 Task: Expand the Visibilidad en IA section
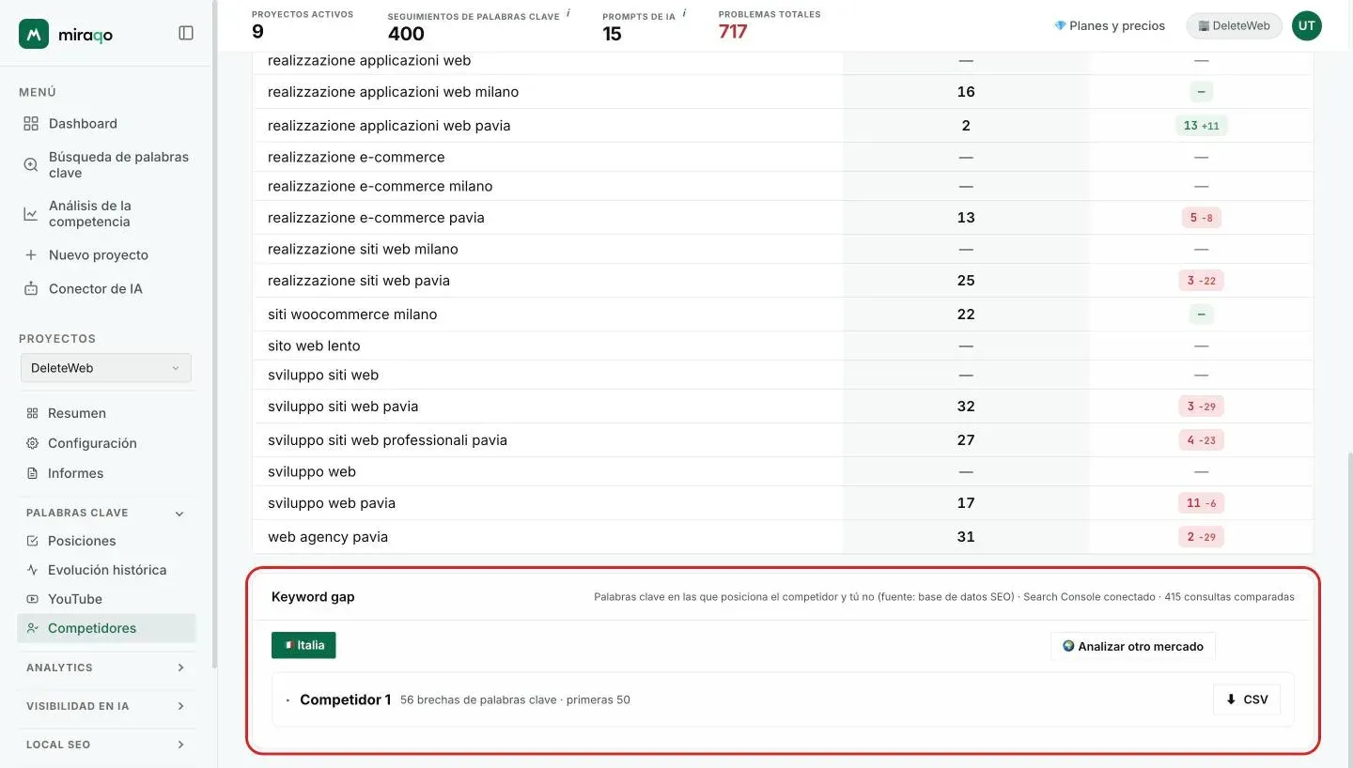(180, 706)
